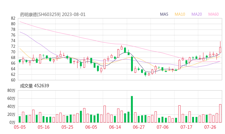
Task: Click the 05-05 date axis label
Action: click(x=20, y=127)
